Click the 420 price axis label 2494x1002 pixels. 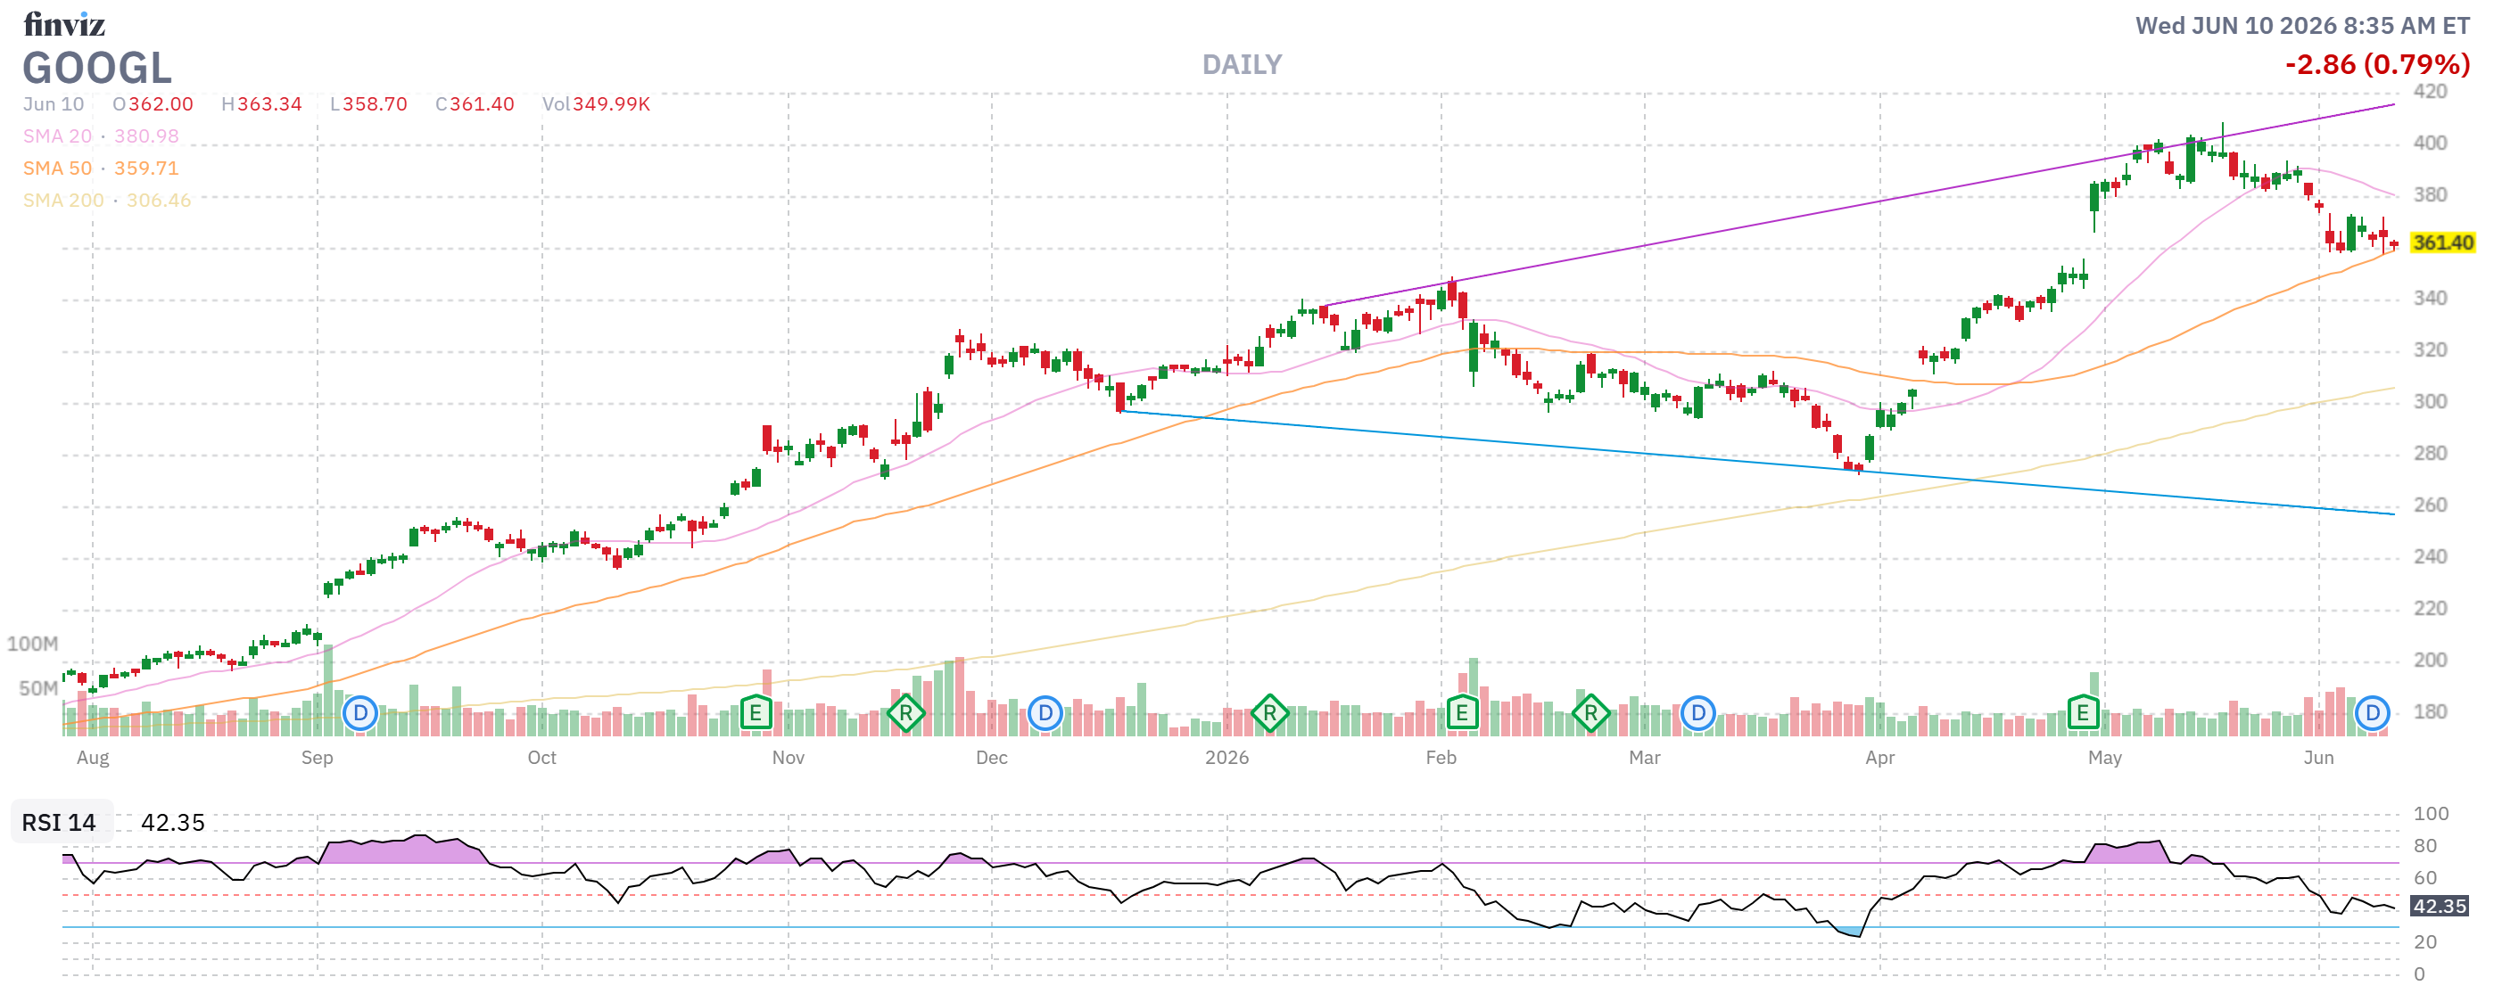tap(2429, 91)
